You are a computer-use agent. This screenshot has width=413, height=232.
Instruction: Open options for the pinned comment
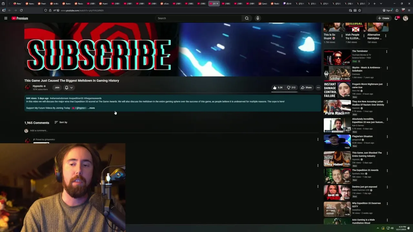pyautogui.click(x=318, y=140)
